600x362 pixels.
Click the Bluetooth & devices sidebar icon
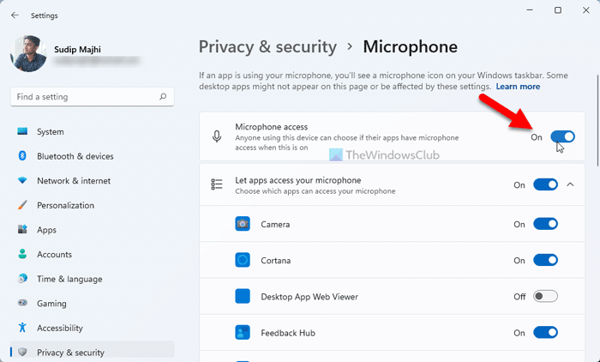coord(22,156)
